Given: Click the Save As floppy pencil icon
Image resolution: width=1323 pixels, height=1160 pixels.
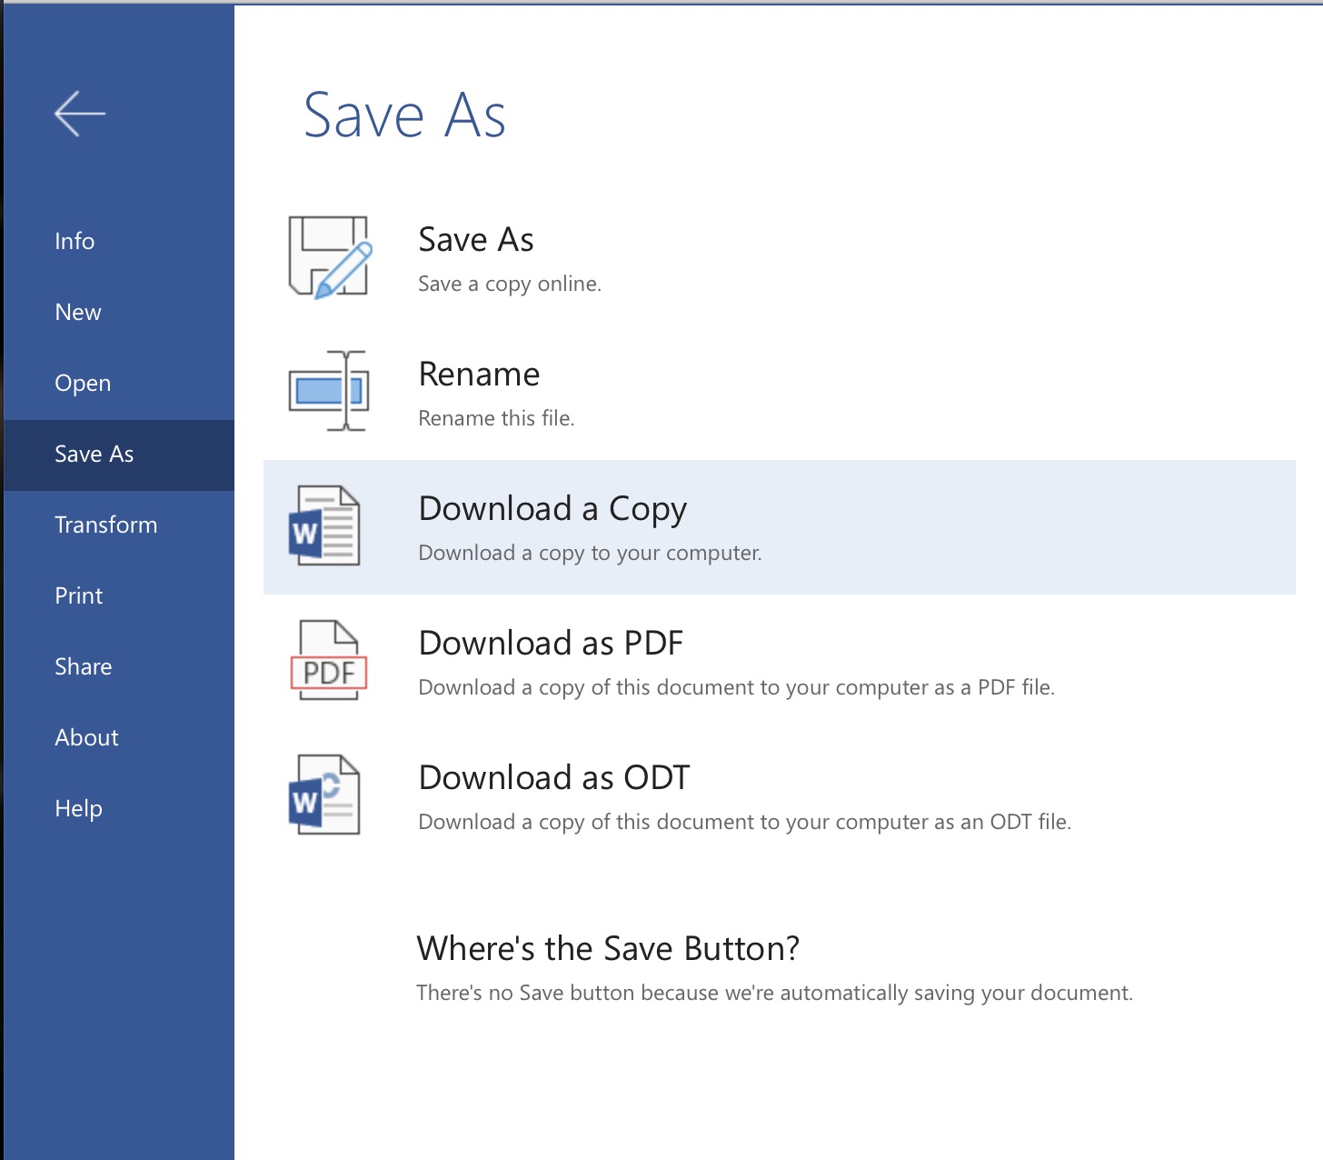Looking at the screenshot, I should (330, 257).
